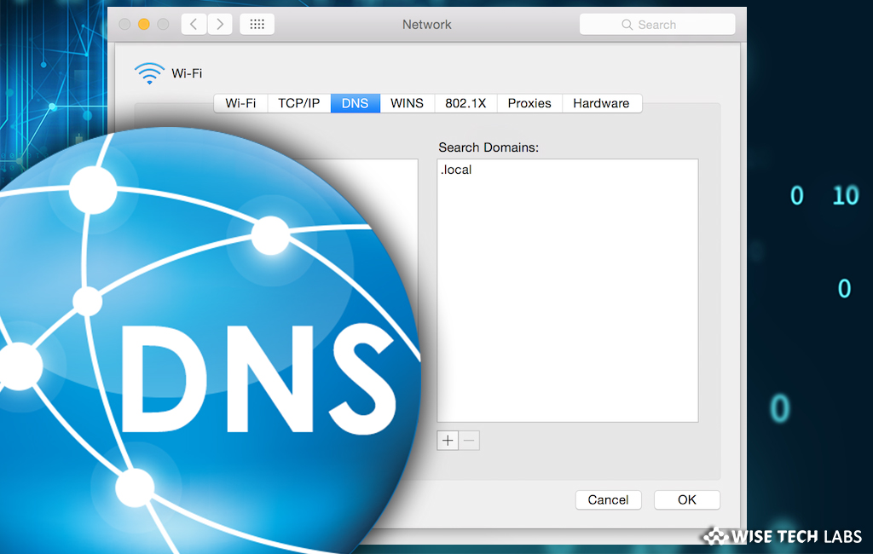This screenshot has width=873, height=554.
Task: Go forward with the right chevron button
Action: click(220, 24)
